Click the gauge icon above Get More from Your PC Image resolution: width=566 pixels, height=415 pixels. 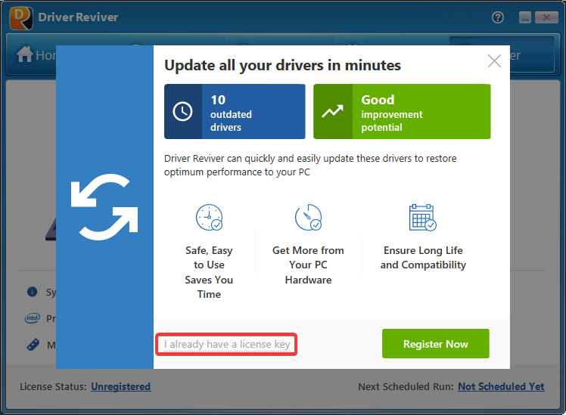coord(308,217)
